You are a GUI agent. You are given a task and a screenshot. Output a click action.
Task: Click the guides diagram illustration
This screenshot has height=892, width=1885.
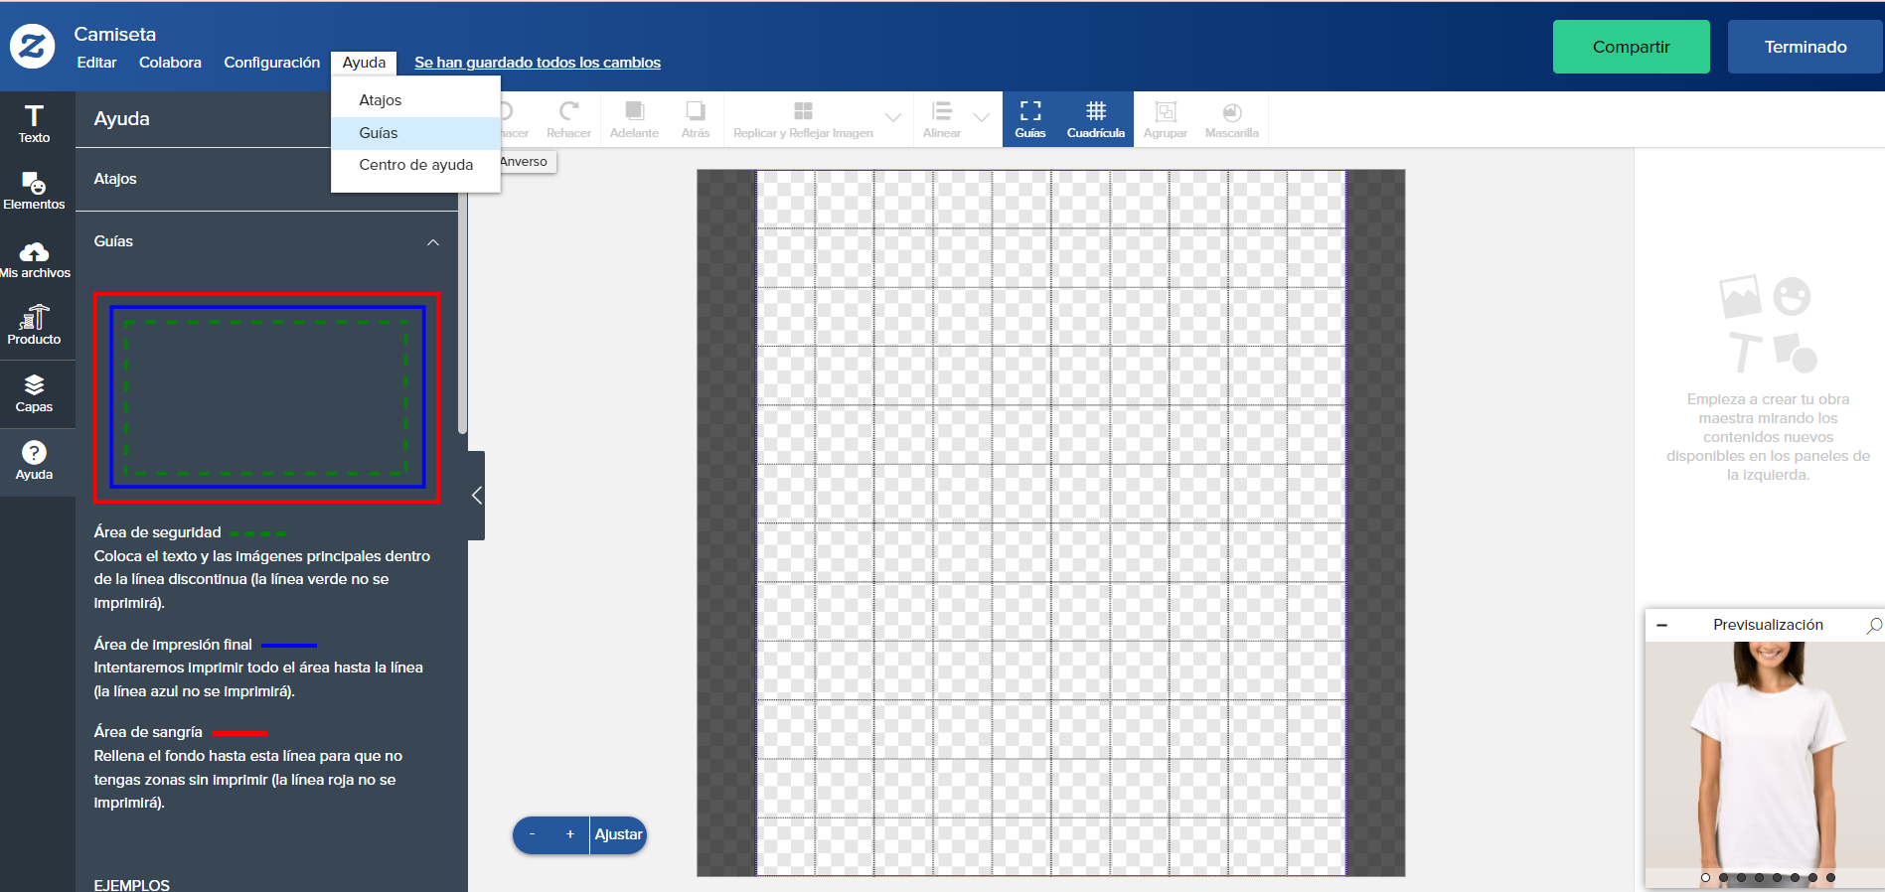(x=266, y=397)
